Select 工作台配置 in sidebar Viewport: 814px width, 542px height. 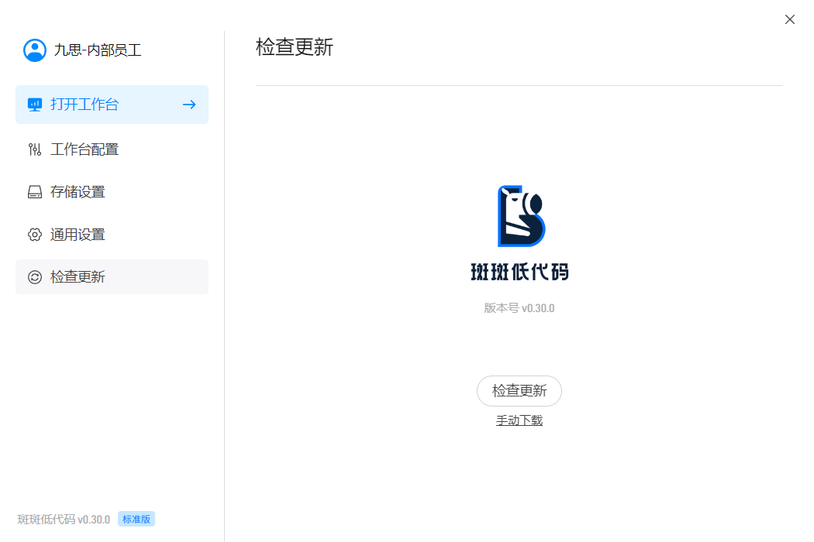[x=112, y=149]
